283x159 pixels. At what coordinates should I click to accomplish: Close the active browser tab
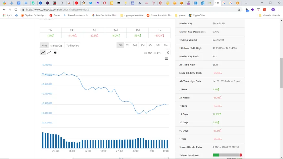(218, 3)
